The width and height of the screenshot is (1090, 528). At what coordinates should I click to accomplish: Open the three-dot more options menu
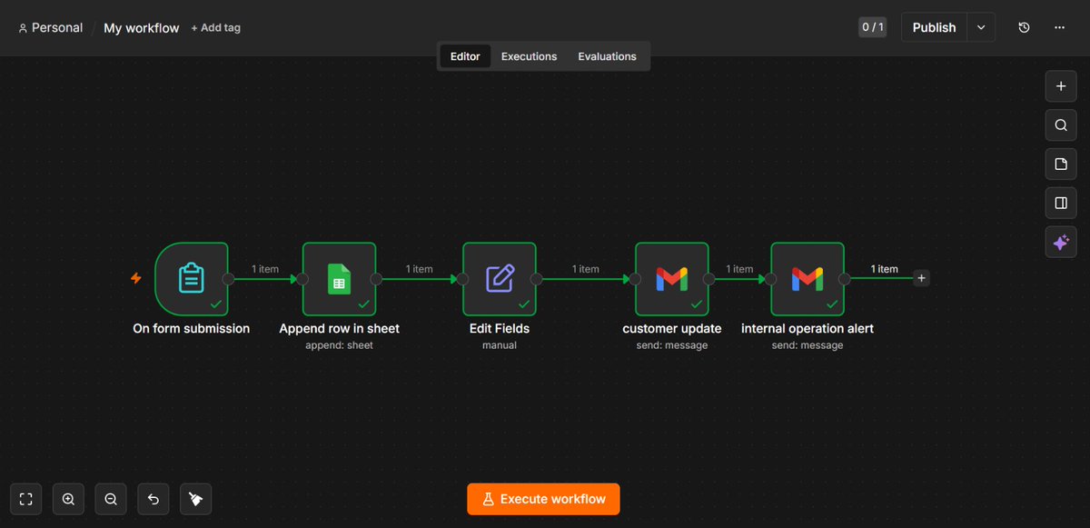point(1059,27)
